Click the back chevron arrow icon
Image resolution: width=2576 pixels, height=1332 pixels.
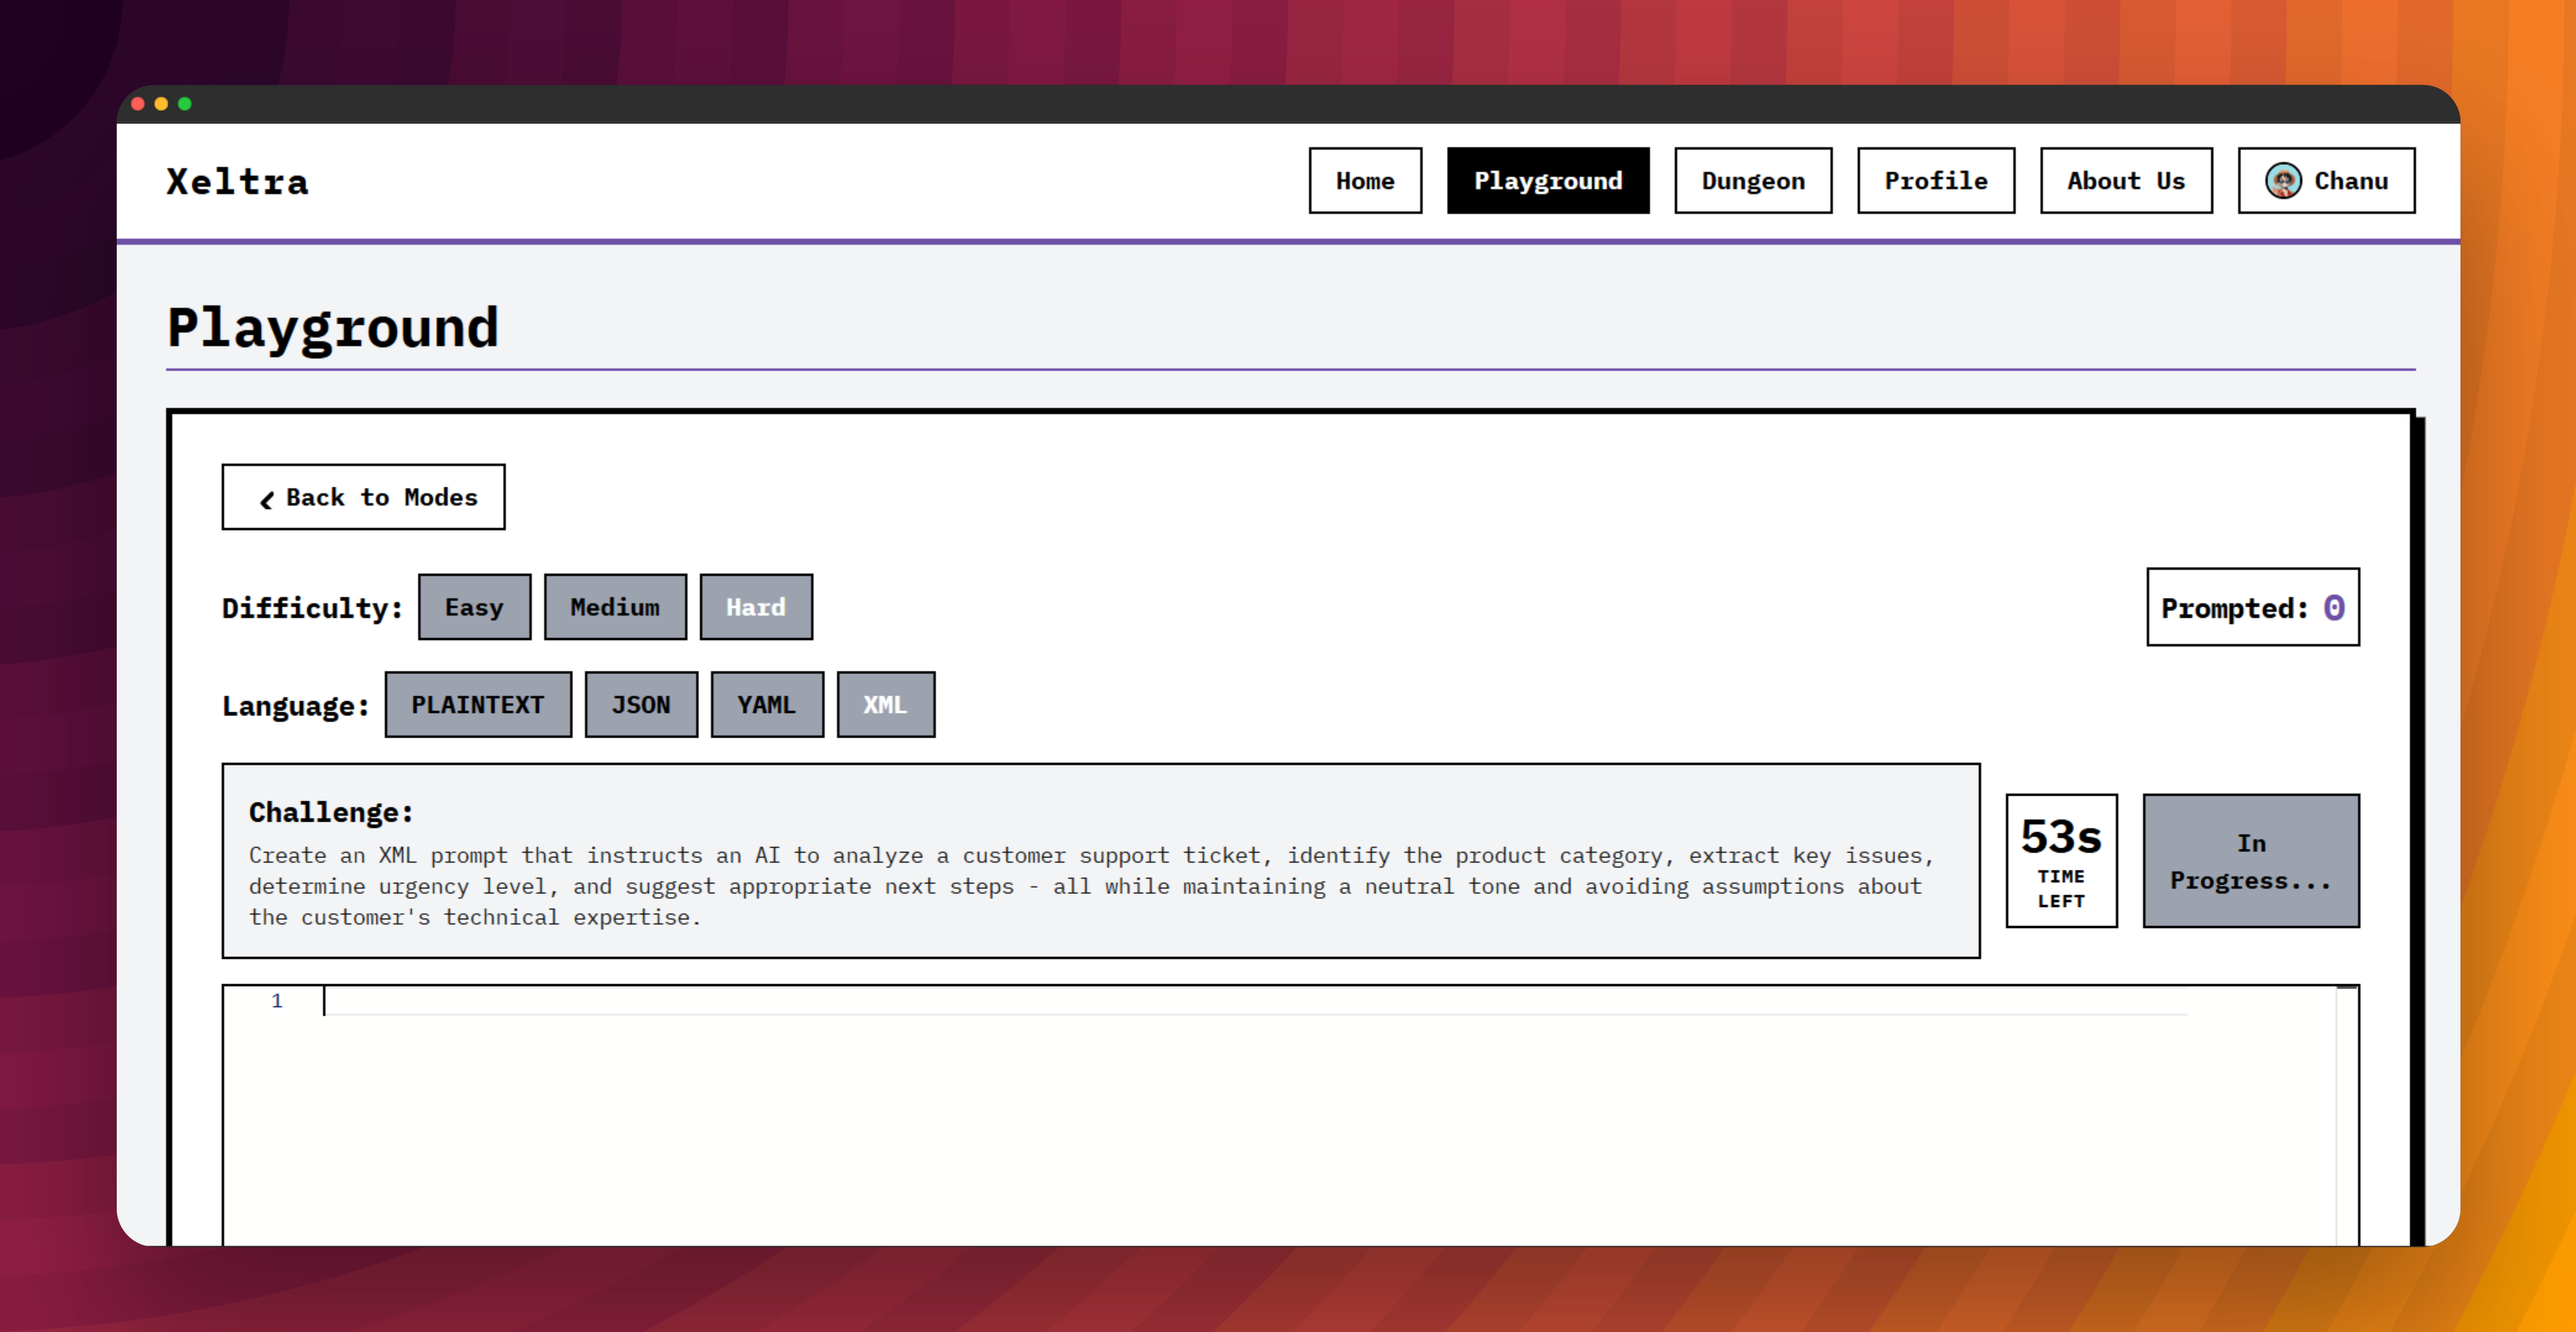(x=266, y=499)
